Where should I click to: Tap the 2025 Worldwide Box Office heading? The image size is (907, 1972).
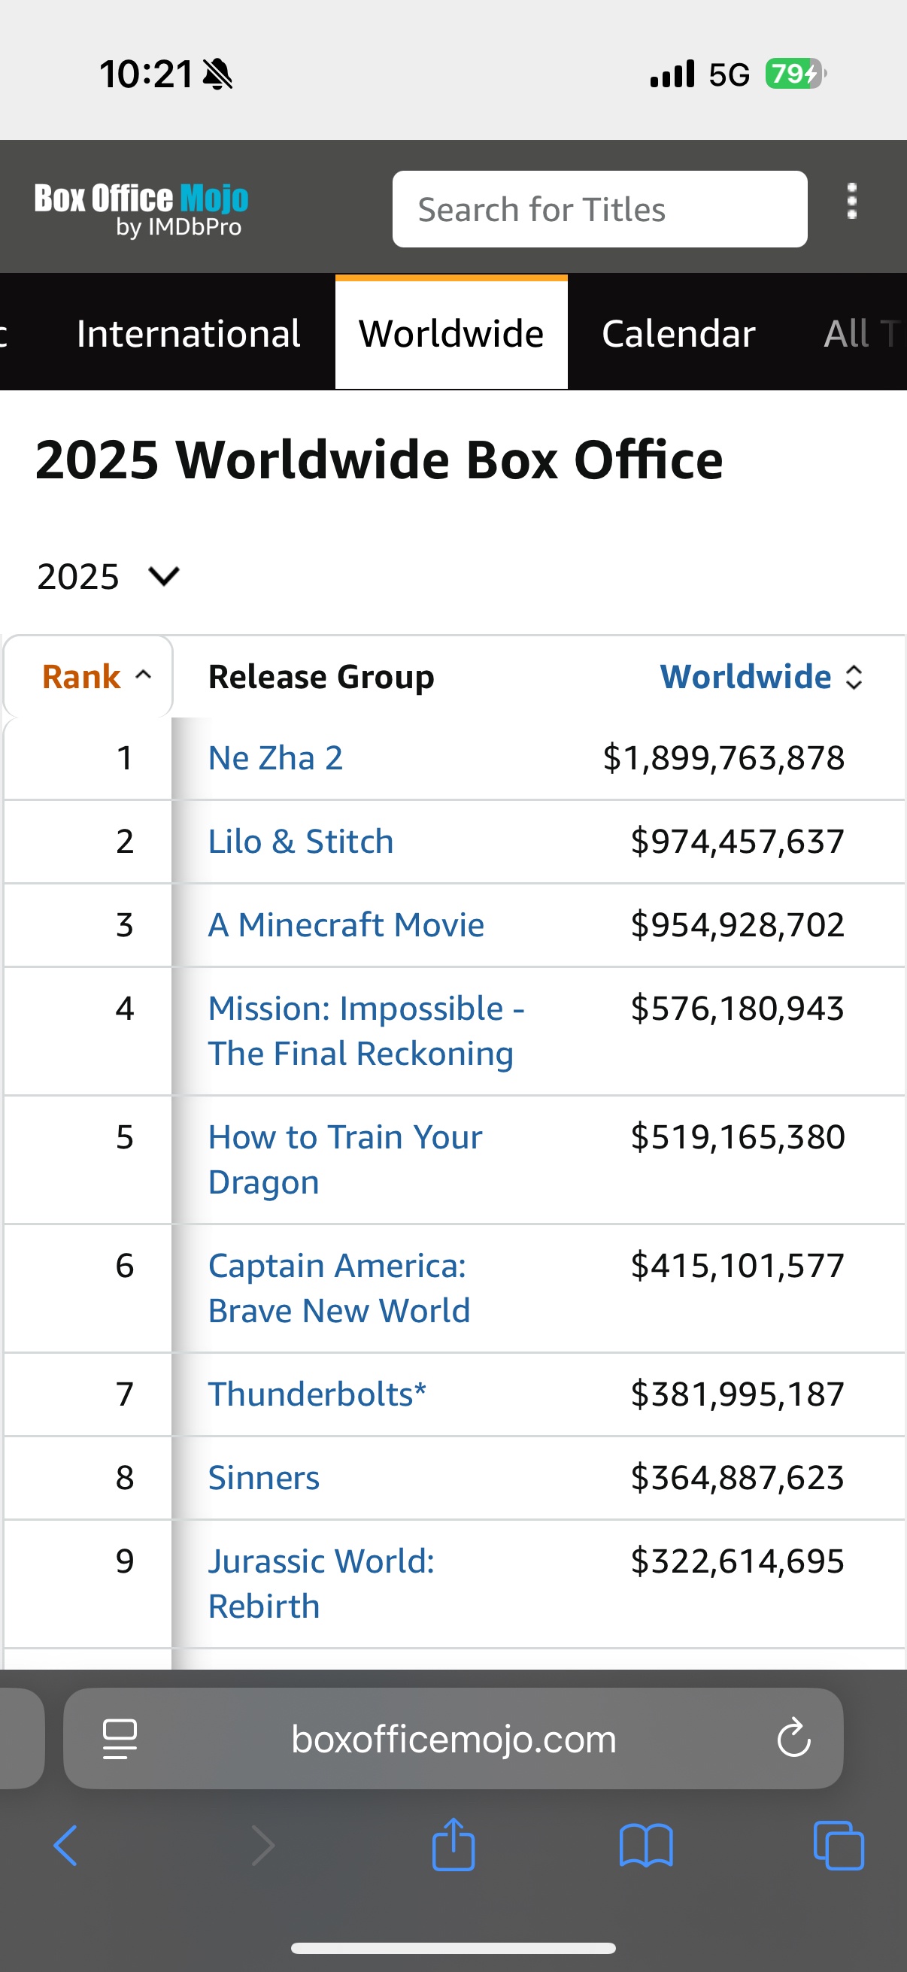click(x=379, y=460)
